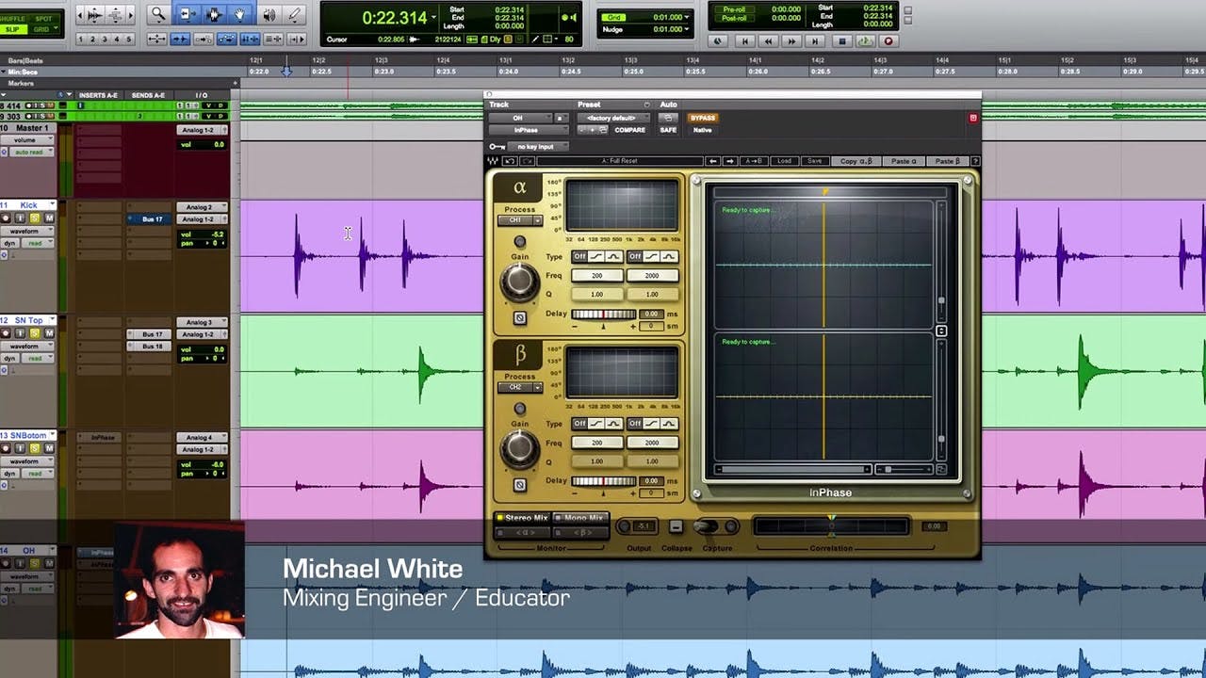This screenshot has height=678, width=1206.
Task: Enable BYPASS on the InPhase plugin
Action: pos(704,118)
